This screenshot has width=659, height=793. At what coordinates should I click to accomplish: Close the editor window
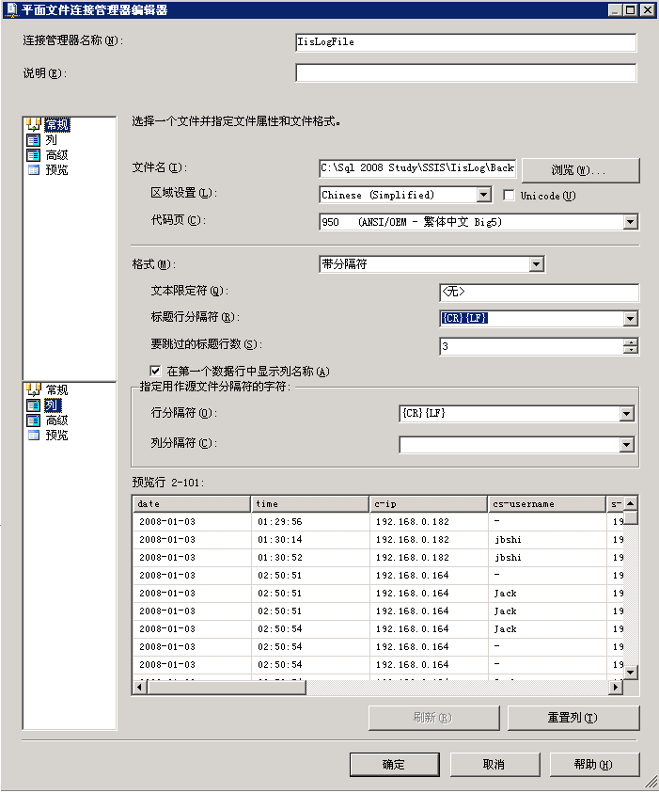tap(648, 9)
